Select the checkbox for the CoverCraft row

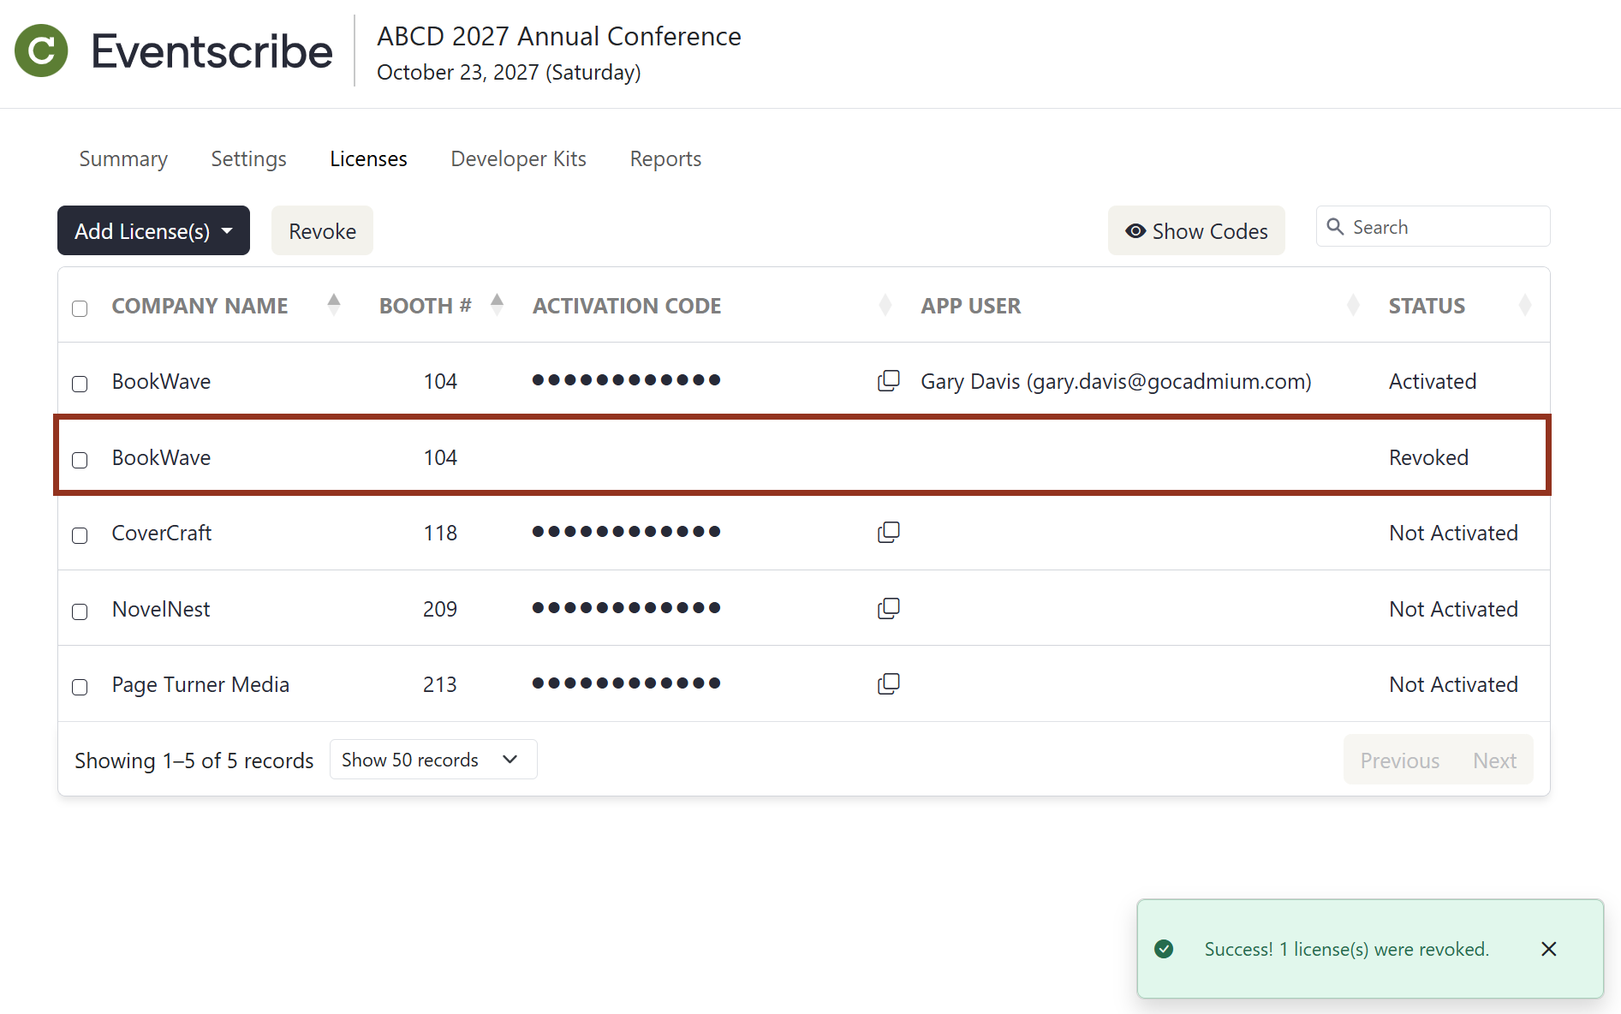pos(80,535)
